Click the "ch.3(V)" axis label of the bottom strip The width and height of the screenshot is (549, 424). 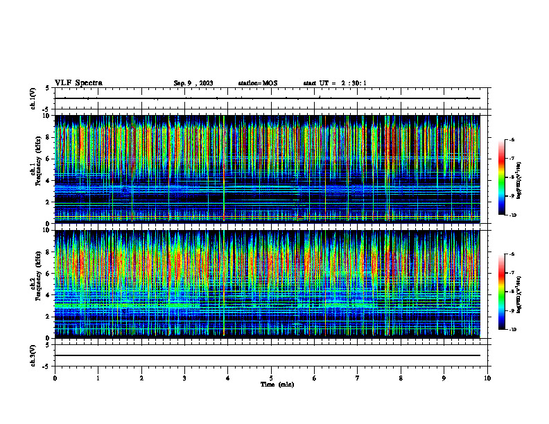pyautogui.click(x=33, y=355)
